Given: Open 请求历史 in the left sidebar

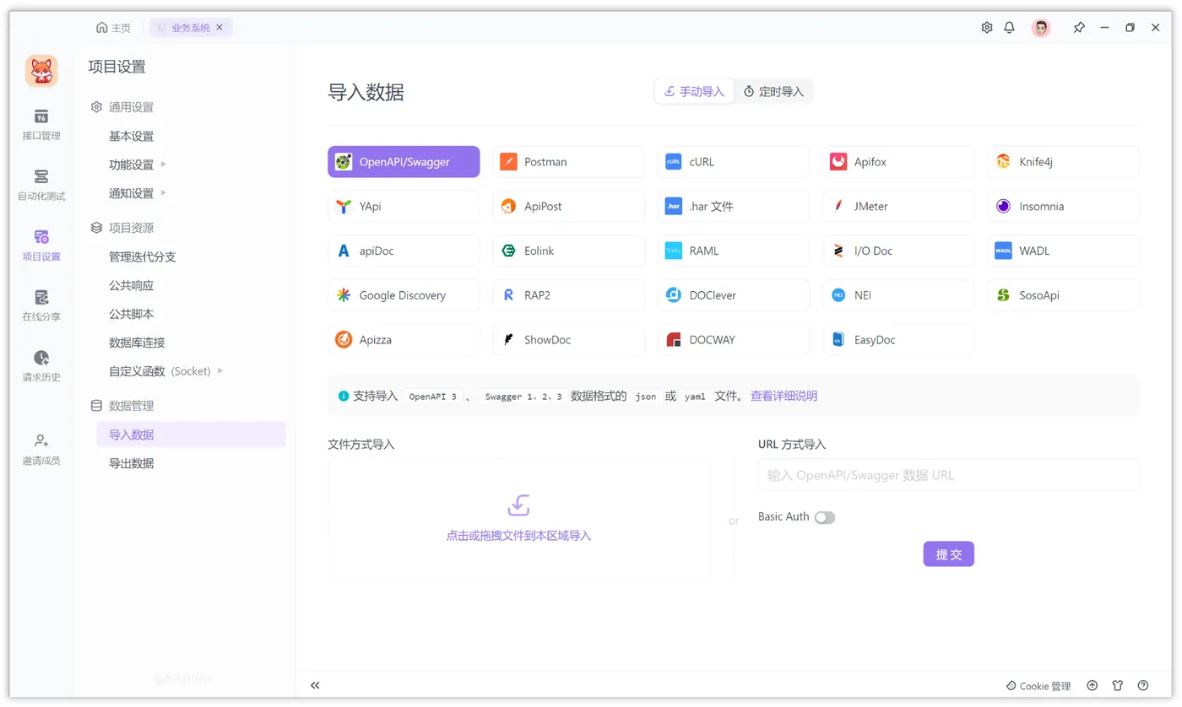Looking at the screenshot, I should pos(41,366).
